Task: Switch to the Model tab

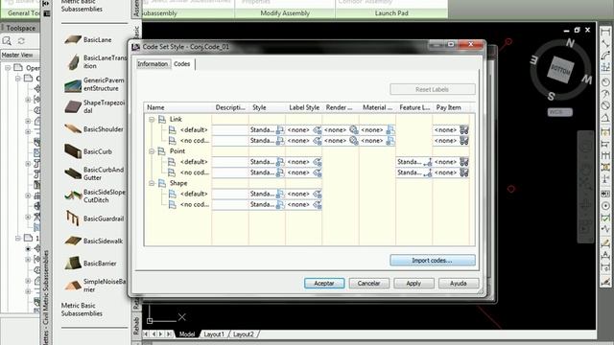Action: click(187, 334)
